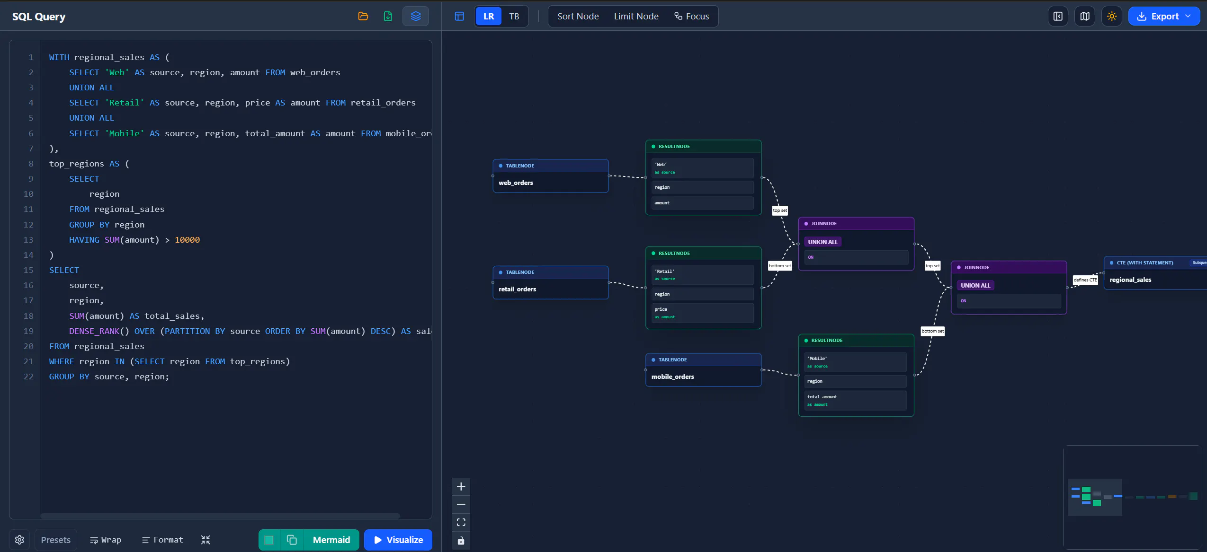Screen dimensions: 1207x552
Task: Click the minimap overview thumbnail
Action: click(1133, 497)
